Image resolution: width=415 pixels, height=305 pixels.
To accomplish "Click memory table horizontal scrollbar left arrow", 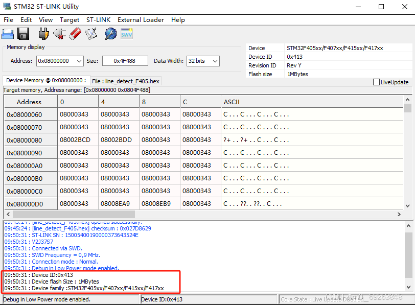I will (x=8, y=214).
